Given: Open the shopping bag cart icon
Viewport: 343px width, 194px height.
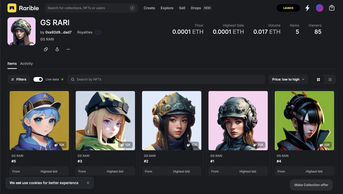Looking at the screenshot, I should (x=332, y=8).
